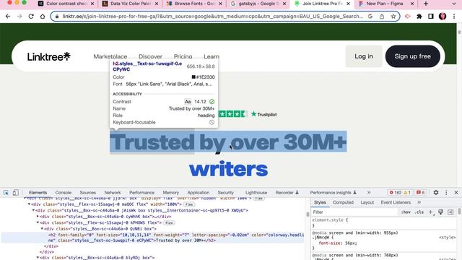Open the Lighthouse tab
The width and height of the screenshot is (462, 260).
[x=256, y=193]
